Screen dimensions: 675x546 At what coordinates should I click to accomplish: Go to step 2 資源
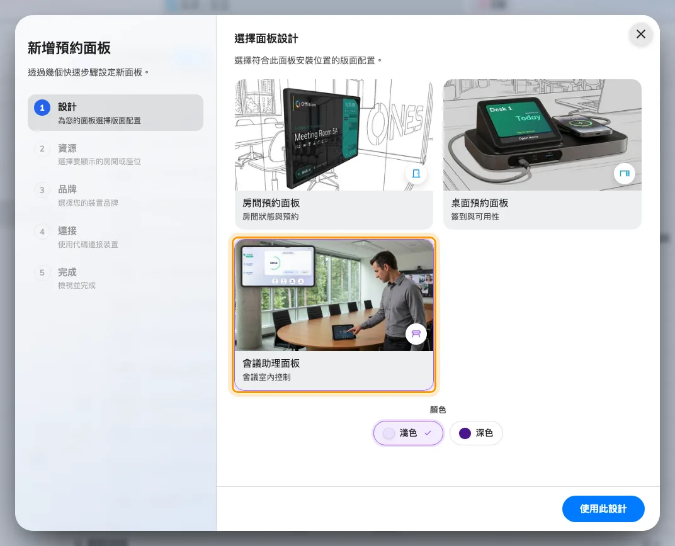[x=115, y=154]
